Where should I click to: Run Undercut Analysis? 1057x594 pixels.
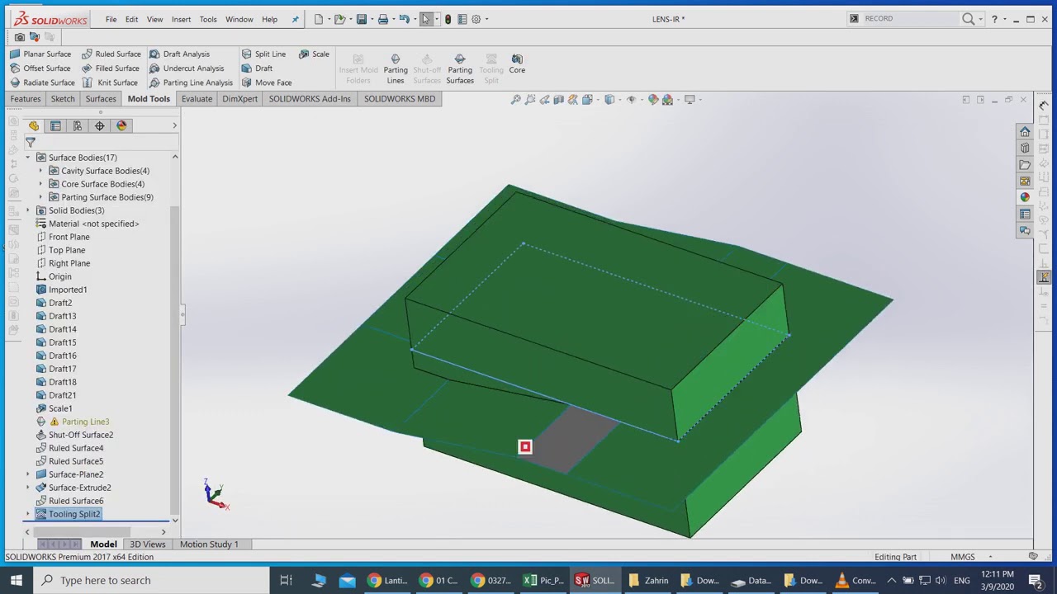pyautogui.click(x=187, y=68)
